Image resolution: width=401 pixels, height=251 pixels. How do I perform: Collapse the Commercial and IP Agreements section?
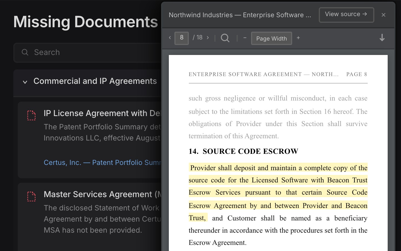pyautogui.click(x=25, y=82)
